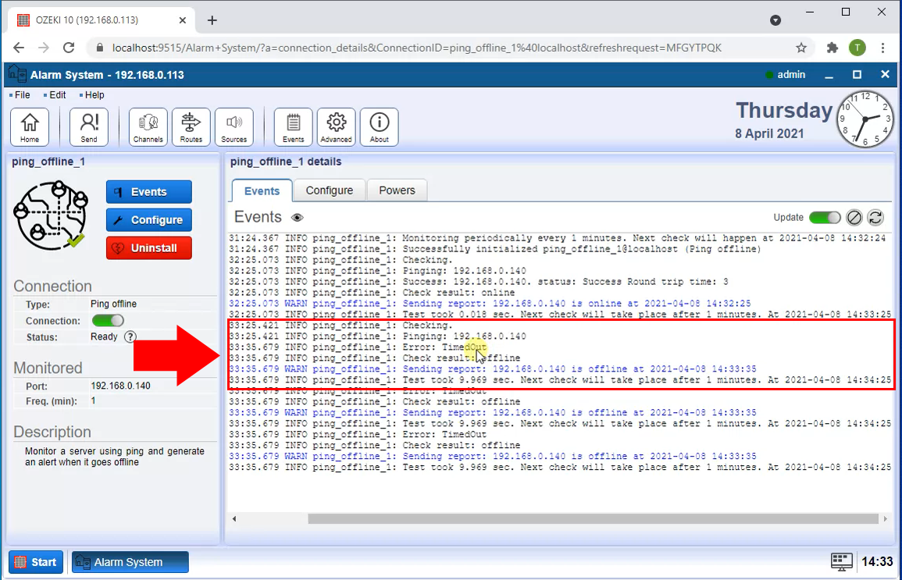Click the log line 'Test took 0.018 sec'
The height and width of the screenshot is (580, 902).
tap(560, 315)
